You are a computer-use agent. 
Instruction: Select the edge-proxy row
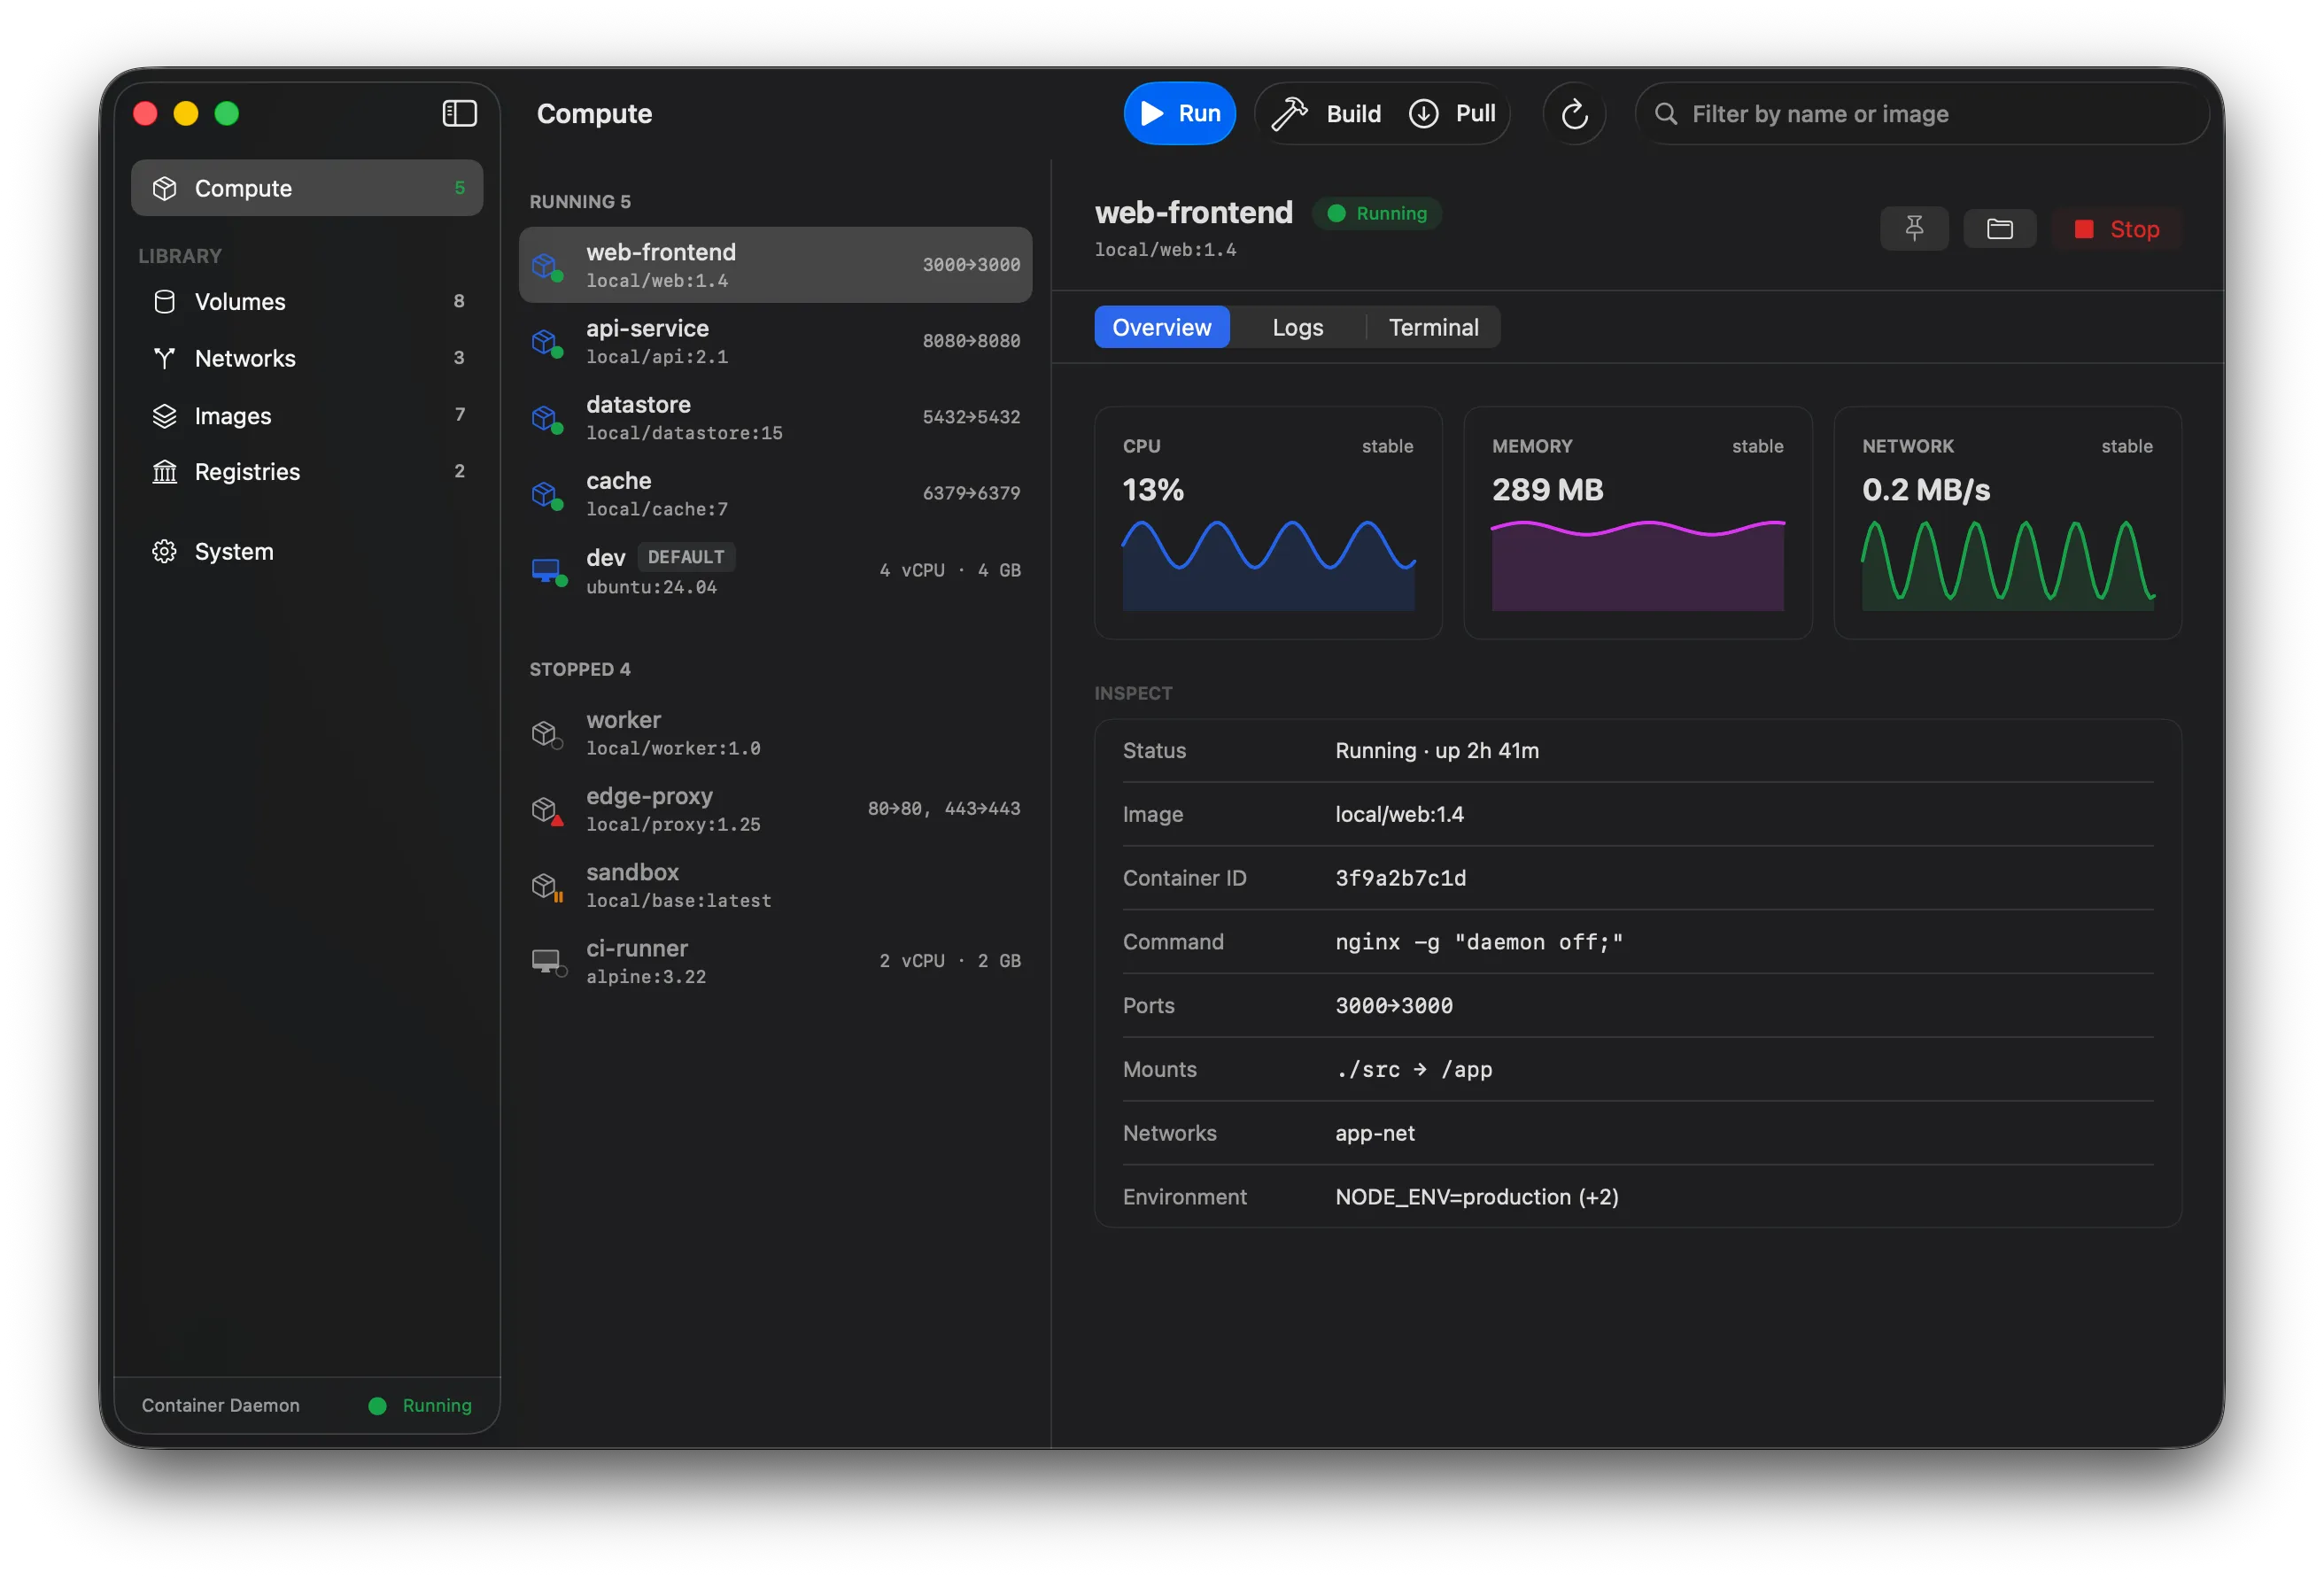[x=775, y=810]
